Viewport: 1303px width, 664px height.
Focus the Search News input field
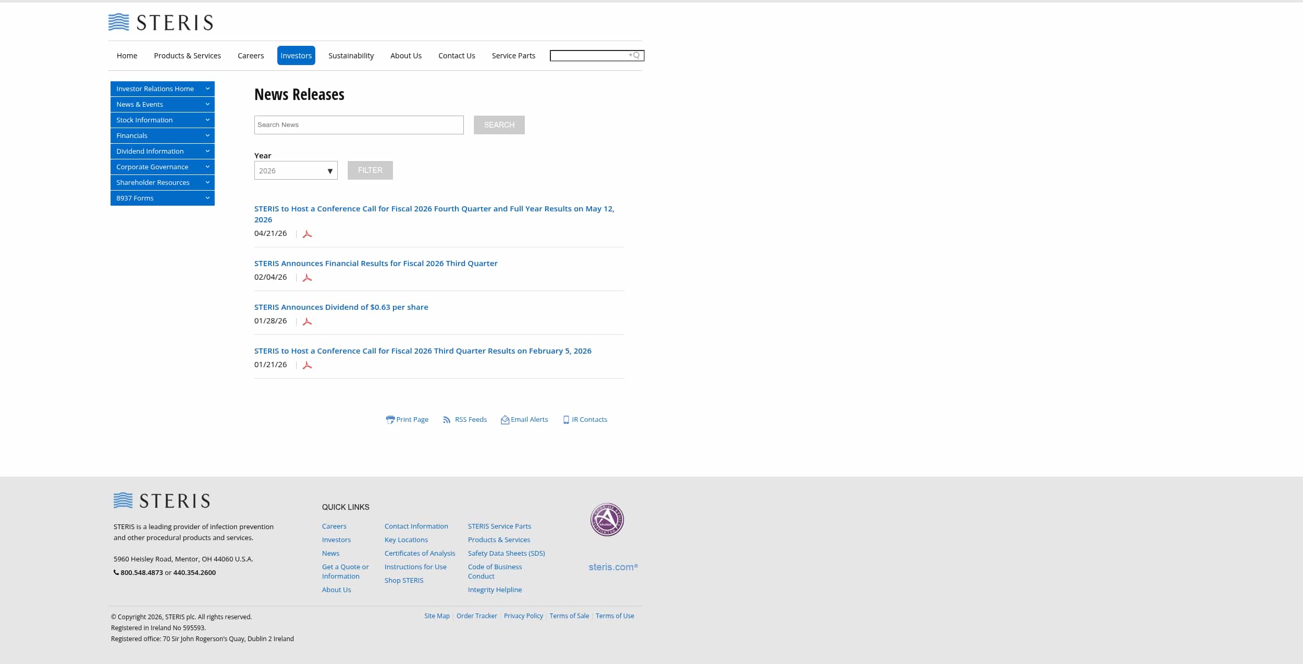(x=359, y=125)
